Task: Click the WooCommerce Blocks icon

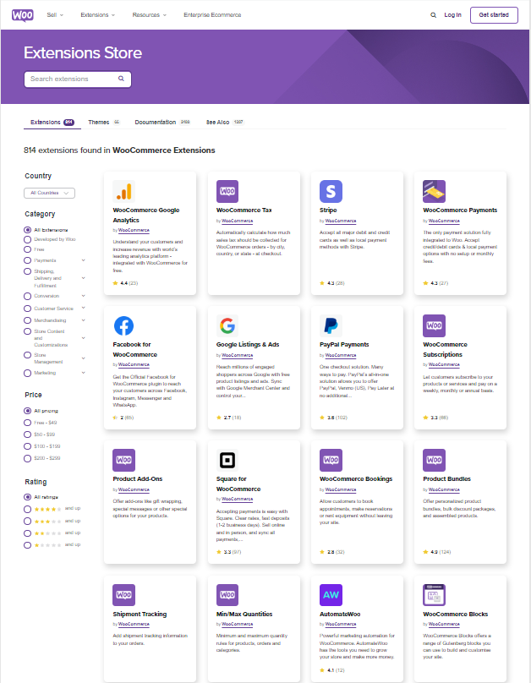Action: click(x=434, y=595)
